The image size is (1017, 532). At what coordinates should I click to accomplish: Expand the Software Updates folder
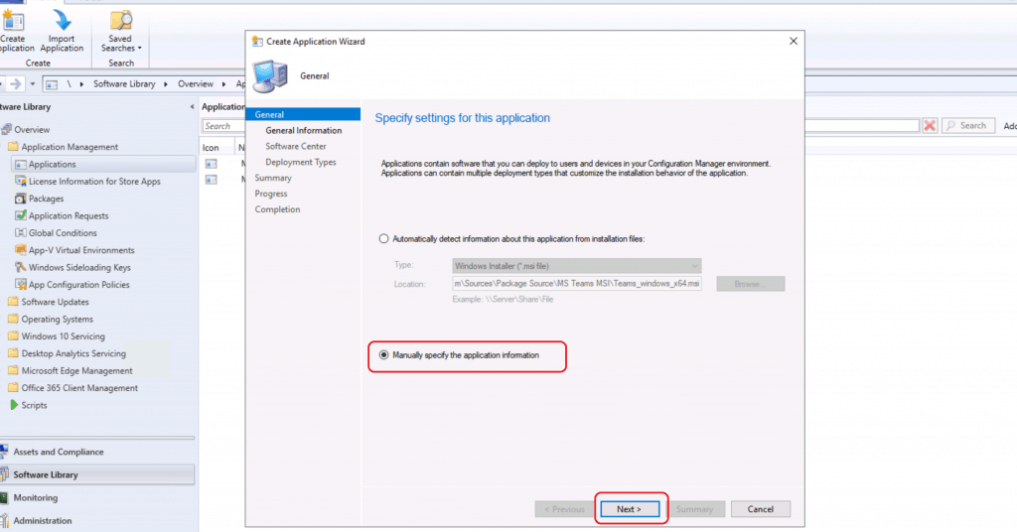(55, 302)
